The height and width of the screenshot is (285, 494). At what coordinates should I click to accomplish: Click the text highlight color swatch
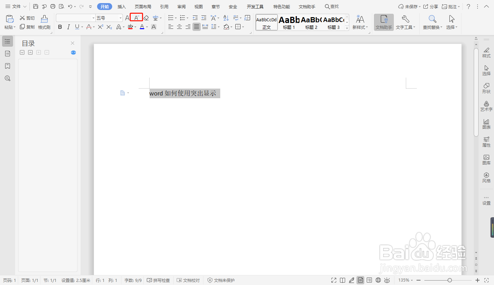click(x=130, y=27)
